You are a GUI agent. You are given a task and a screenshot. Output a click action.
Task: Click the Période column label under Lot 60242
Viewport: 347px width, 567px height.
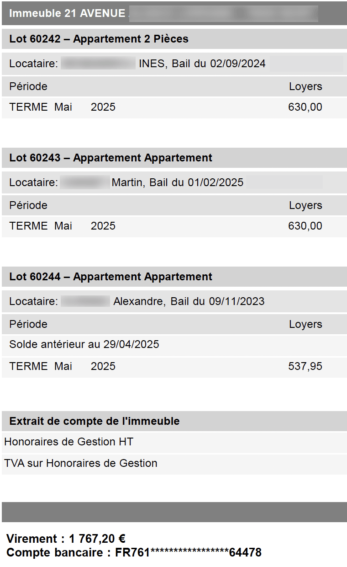click(28, 86)
